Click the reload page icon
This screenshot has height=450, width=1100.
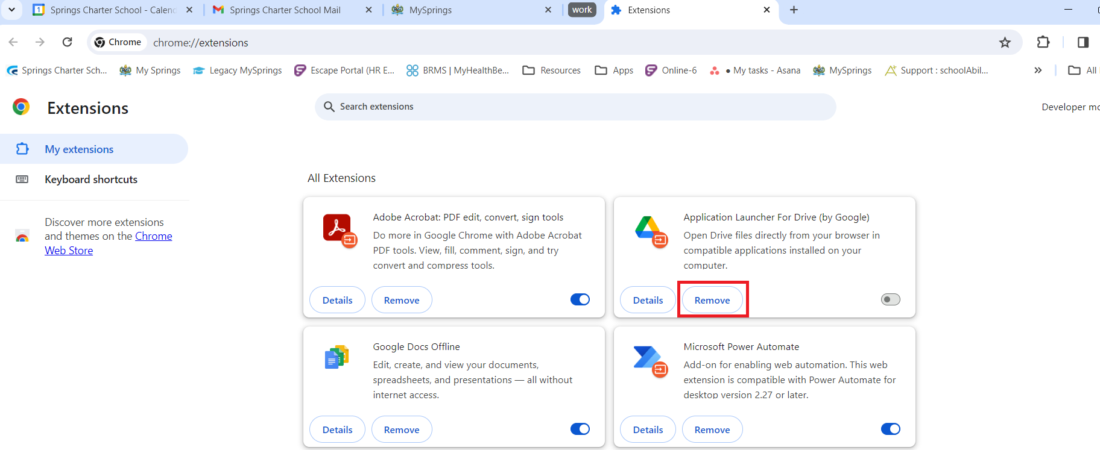pos(68,42)
